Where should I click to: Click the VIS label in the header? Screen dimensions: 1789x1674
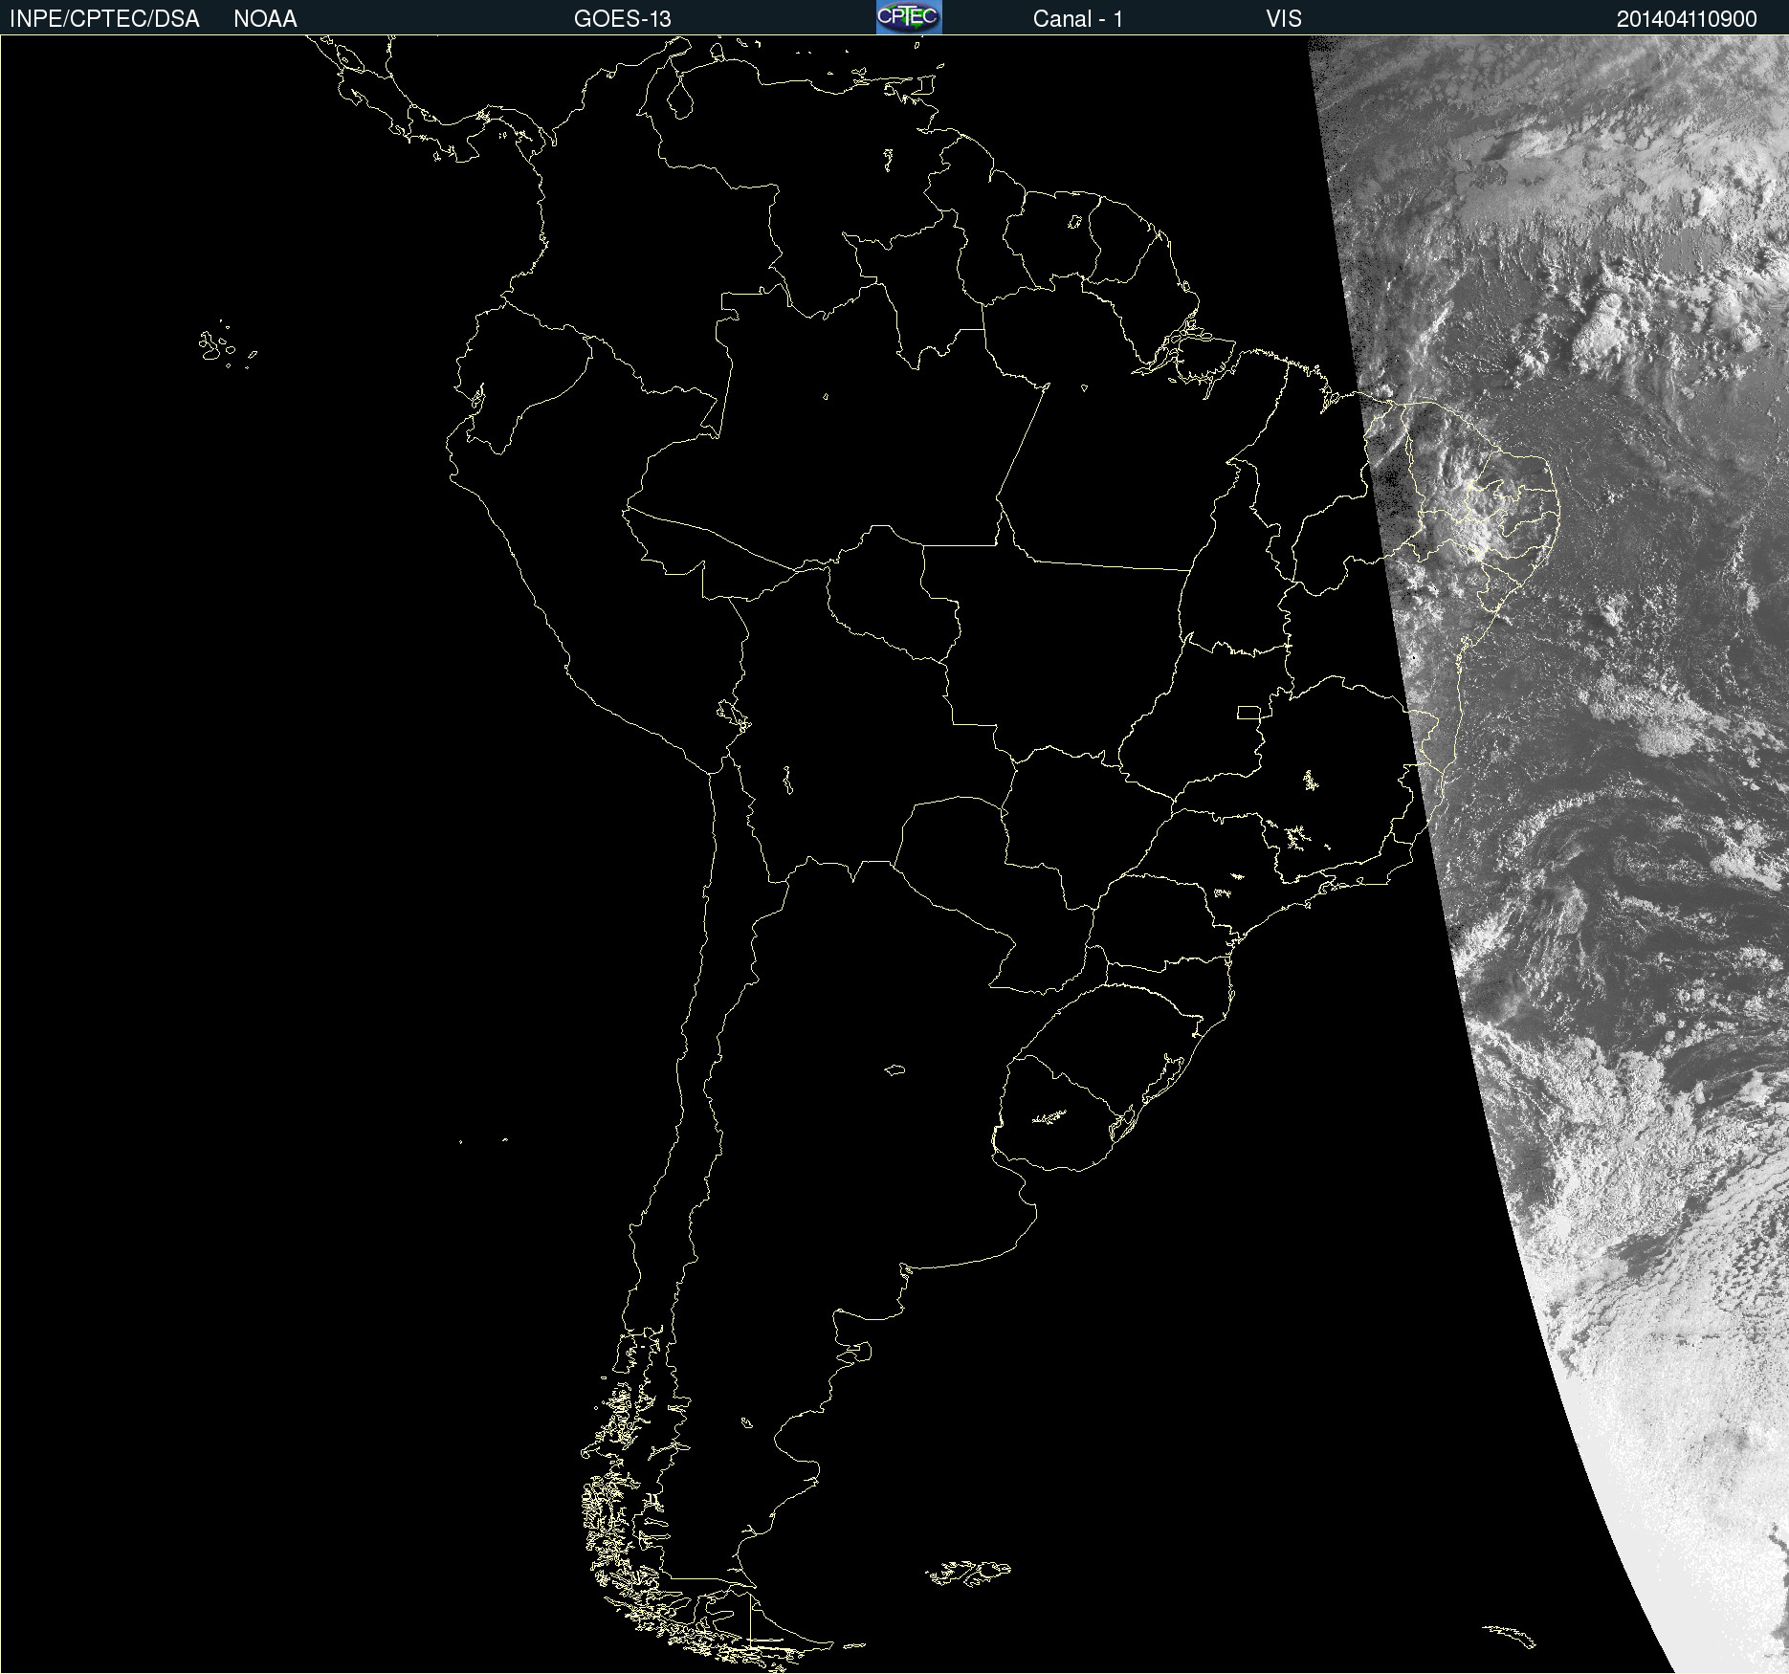(1283, 19)
